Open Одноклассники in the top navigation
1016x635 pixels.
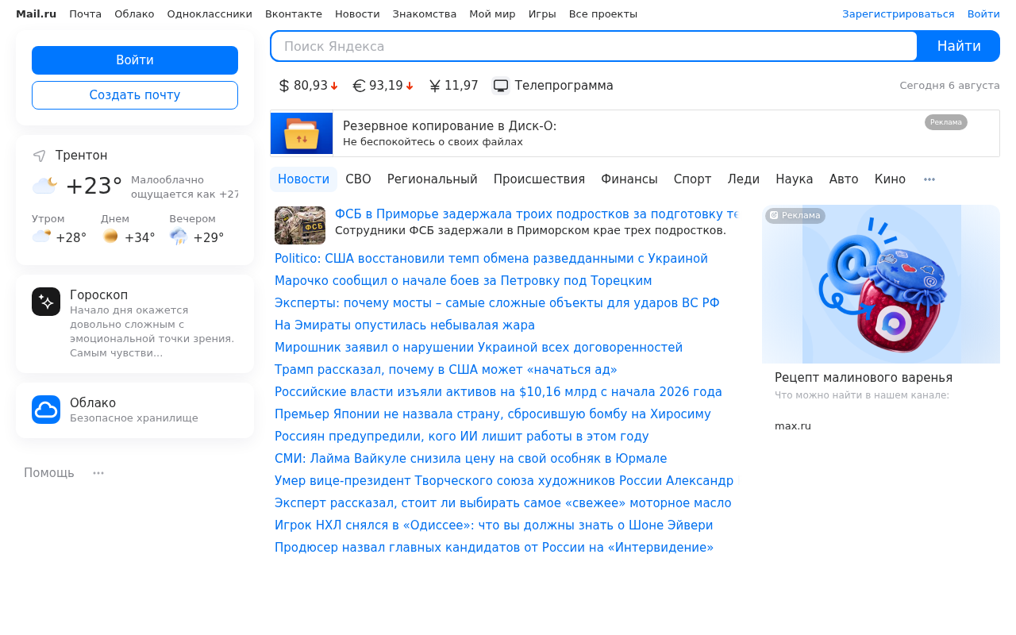pos(210,14)
